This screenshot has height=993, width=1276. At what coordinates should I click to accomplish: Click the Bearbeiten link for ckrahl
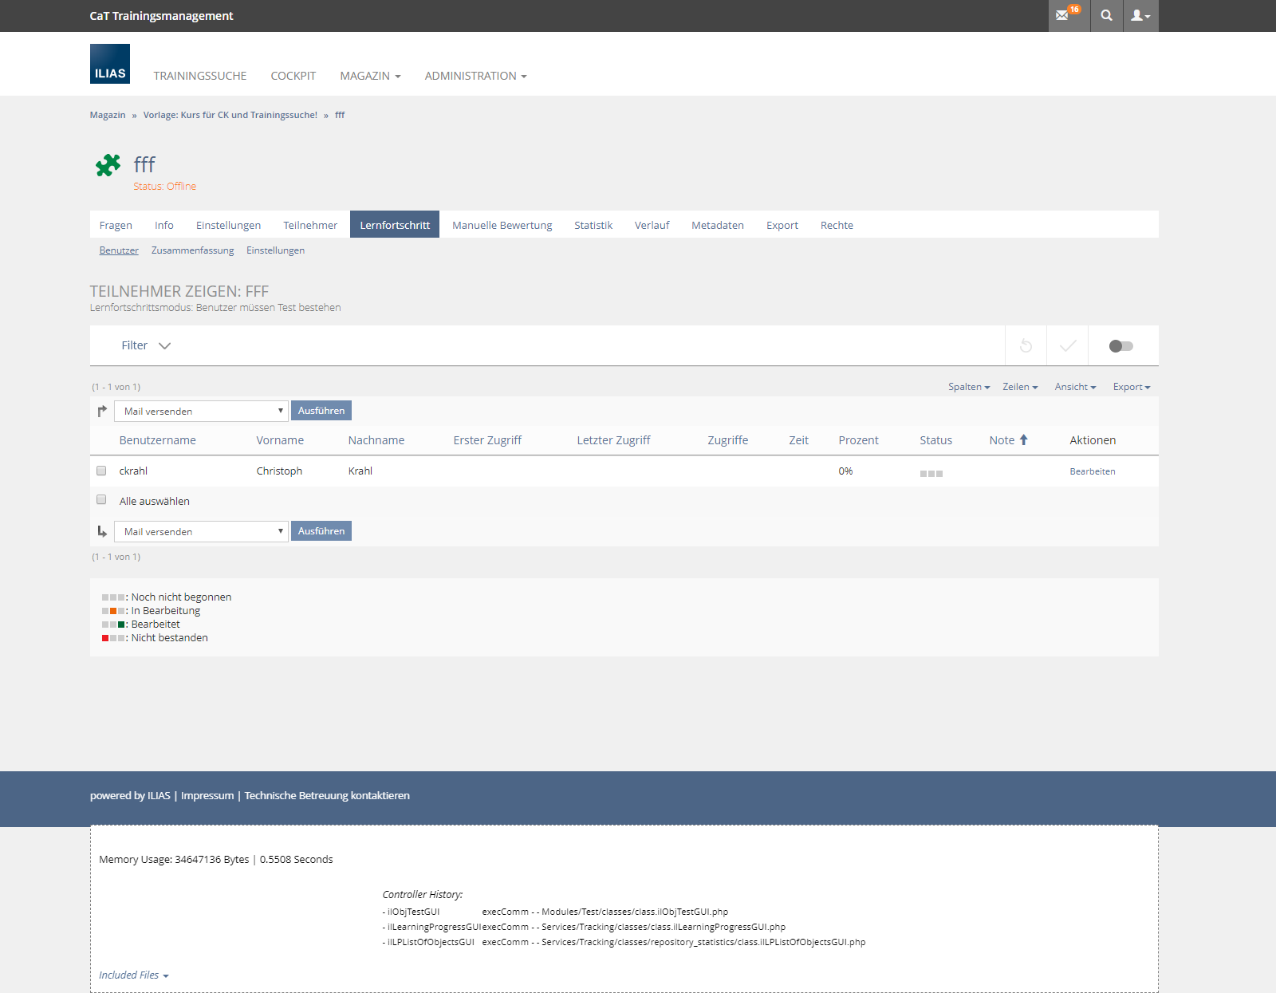pos(1092,471)
